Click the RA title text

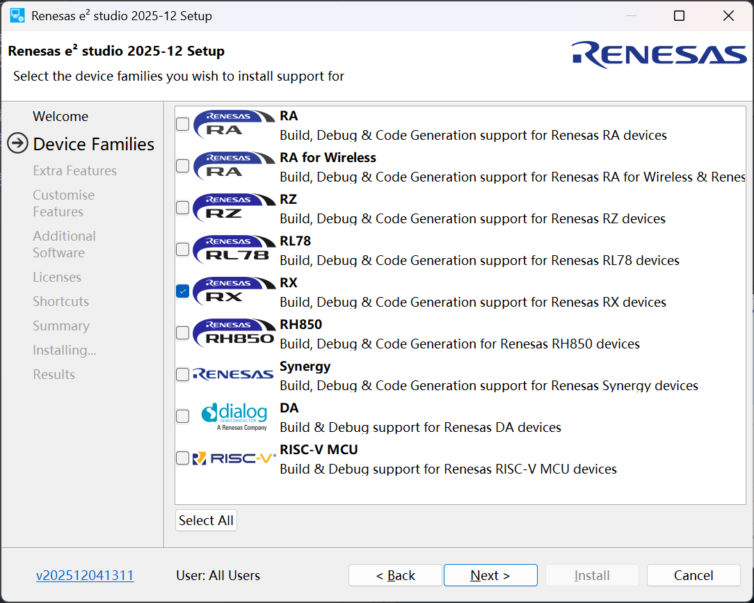(x=289, y=116)
